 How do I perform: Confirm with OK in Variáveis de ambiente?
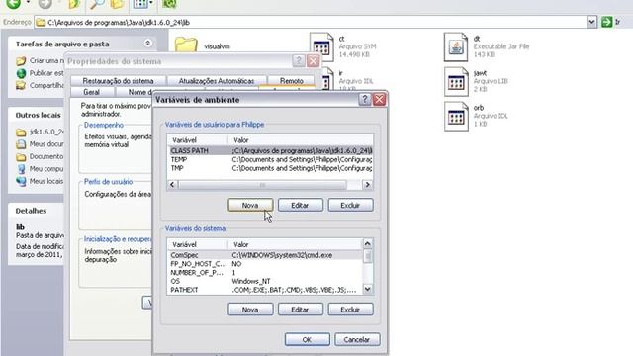click(x=307, y=339)
